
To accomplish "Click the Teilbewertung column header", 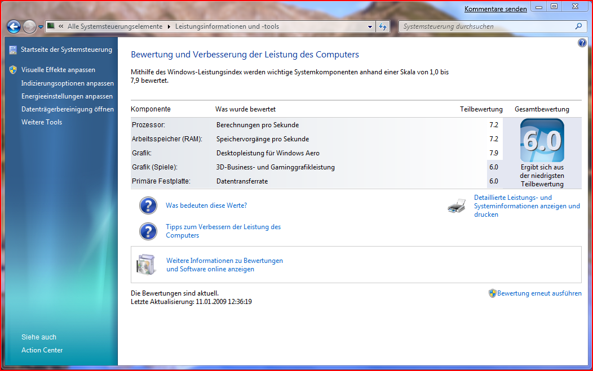I will [x=481, y=109].
